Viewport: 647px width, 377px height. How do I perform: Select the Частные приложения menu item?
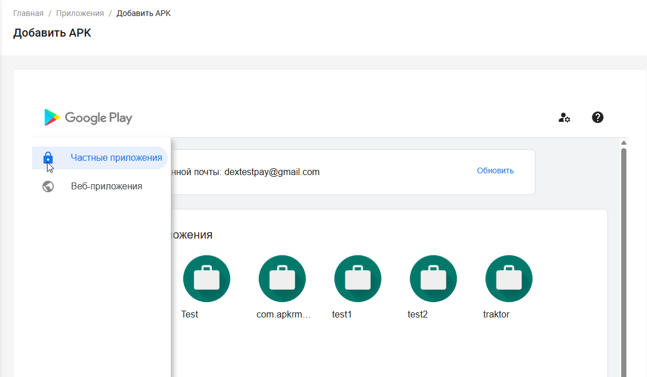[x=116, y=158]
